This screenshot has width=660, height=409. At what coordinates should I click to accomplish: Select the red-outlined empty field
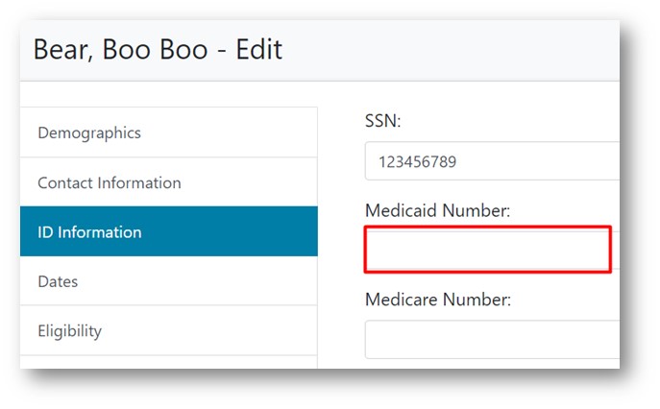488,251
